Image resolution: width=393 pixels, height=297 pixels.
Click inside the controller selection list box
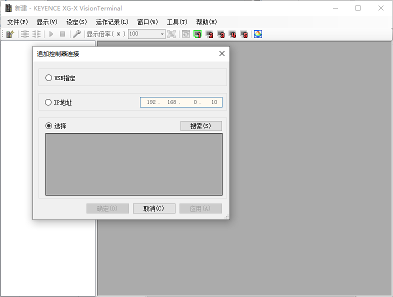click(x=134, y=164)
